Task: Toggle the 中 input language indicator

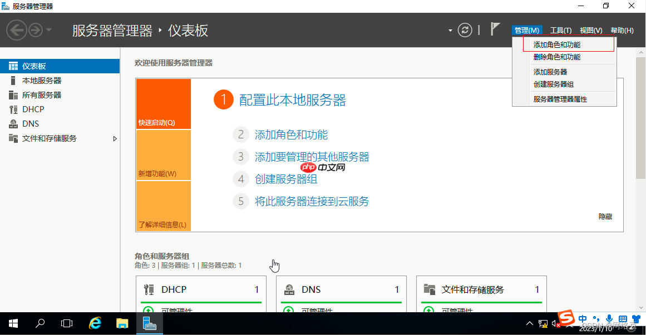Action: [x=583, y=319]
